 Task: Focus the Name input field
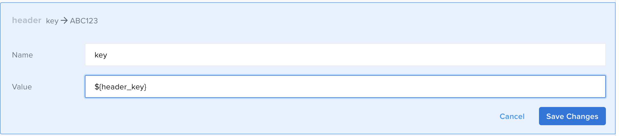coord(345,55)
